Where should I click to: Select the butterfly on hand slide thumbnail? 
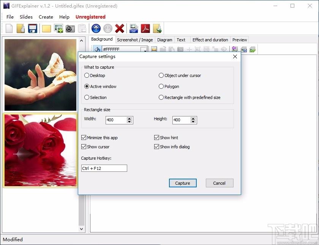[40, 75]
